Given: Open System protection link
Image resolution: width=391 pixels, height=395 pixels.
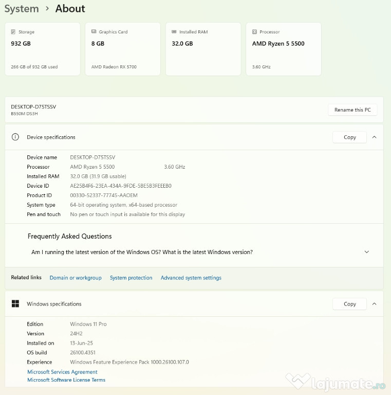Looking at the screenshot, I should (131, 278).
